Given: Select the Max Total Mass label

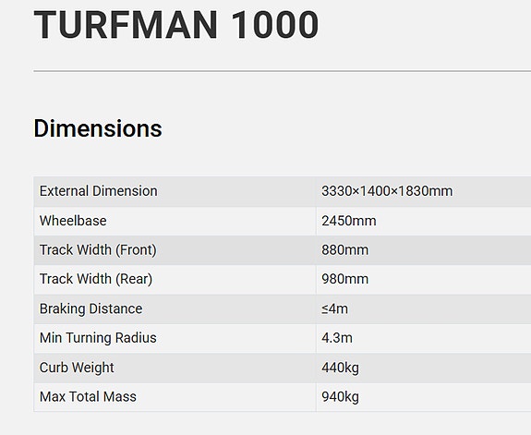Looking at the screenshot, I should (x=88, y=397).
